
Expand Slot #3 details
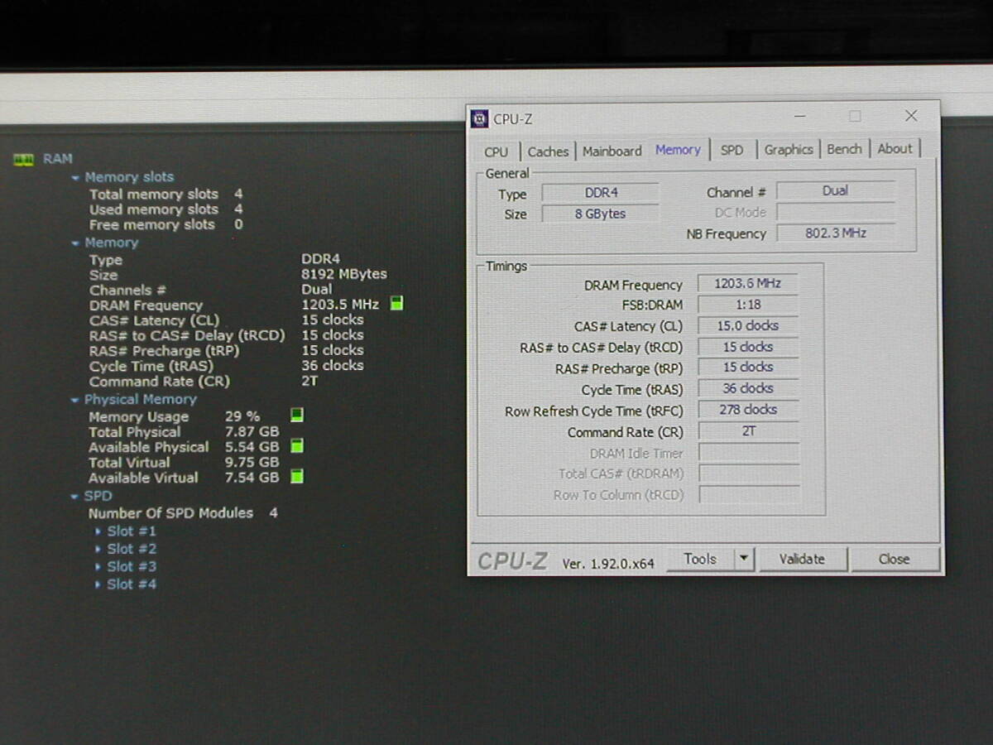(98, 567)
